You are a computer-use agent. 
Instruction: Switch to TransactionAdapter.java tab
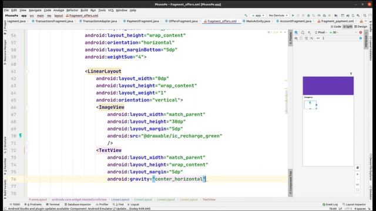98,21
